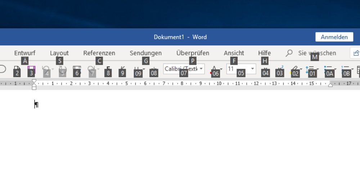Open the underline style dropdown arrow
This screenshot has height=178, width=360.
pyautogui.click(x=144, y=69)
